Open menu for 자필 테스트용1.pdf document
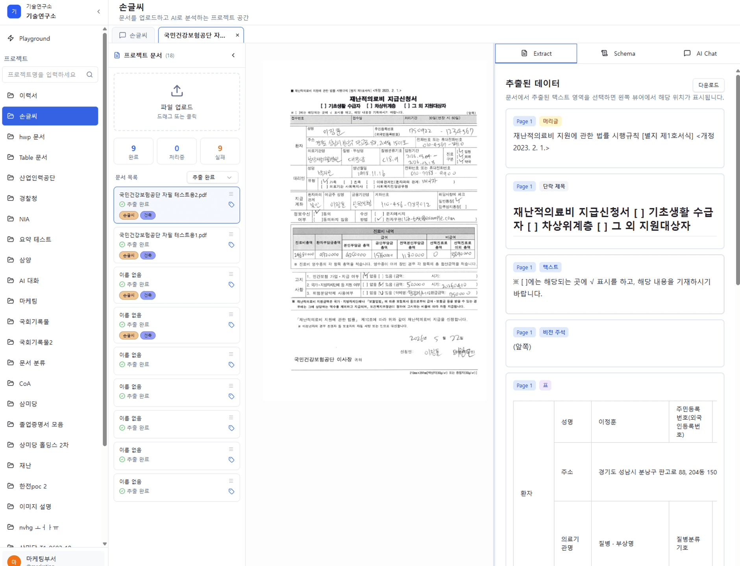This screenshot has height=566, width=740. click(x=231, y=234)
